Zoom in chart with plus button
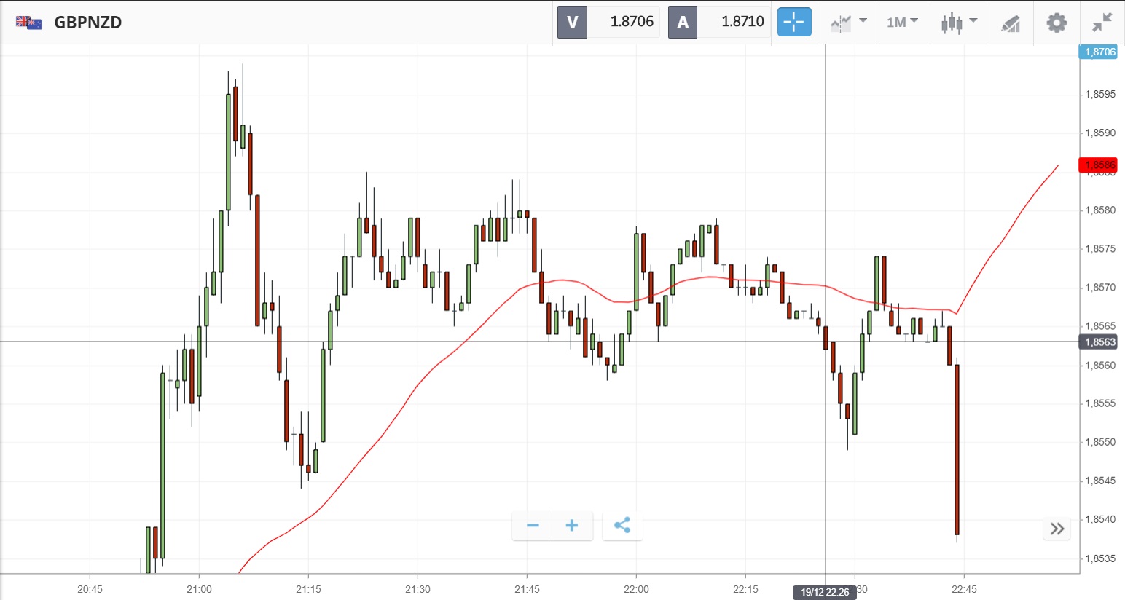This screenshot has height=600, width=1125. pyautogui.click(x=572, y=525)
